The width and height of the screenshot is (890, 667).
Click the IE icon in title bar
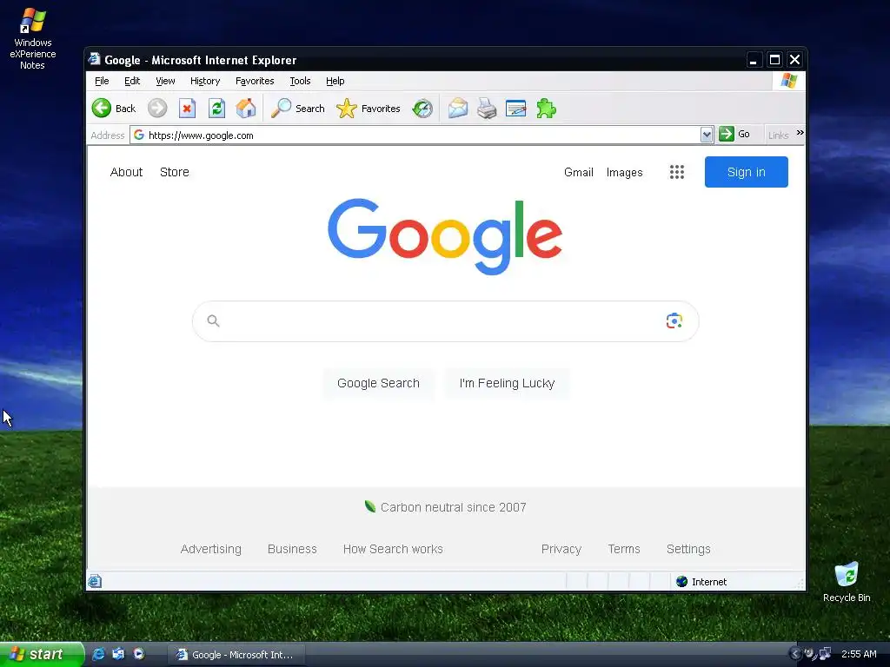pos(94,59)
